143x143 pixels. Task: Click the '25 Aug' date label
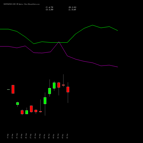click(21, 136)
